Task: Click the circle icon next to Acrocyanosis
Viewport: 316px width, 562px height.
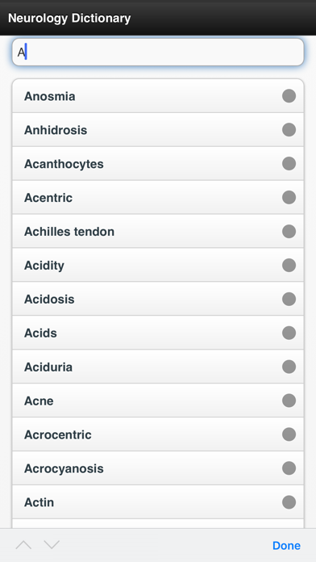Action: (x=289, y=468)
